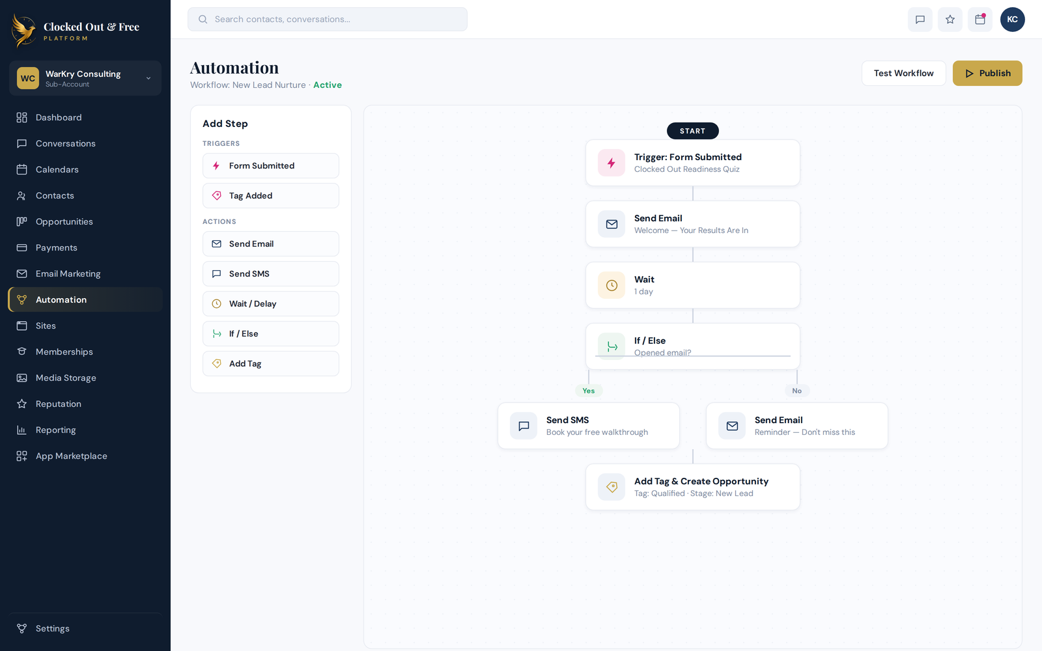Click the lightning bolt icon on the trigger node
The image size is (1042, 651).
point(612,163)
